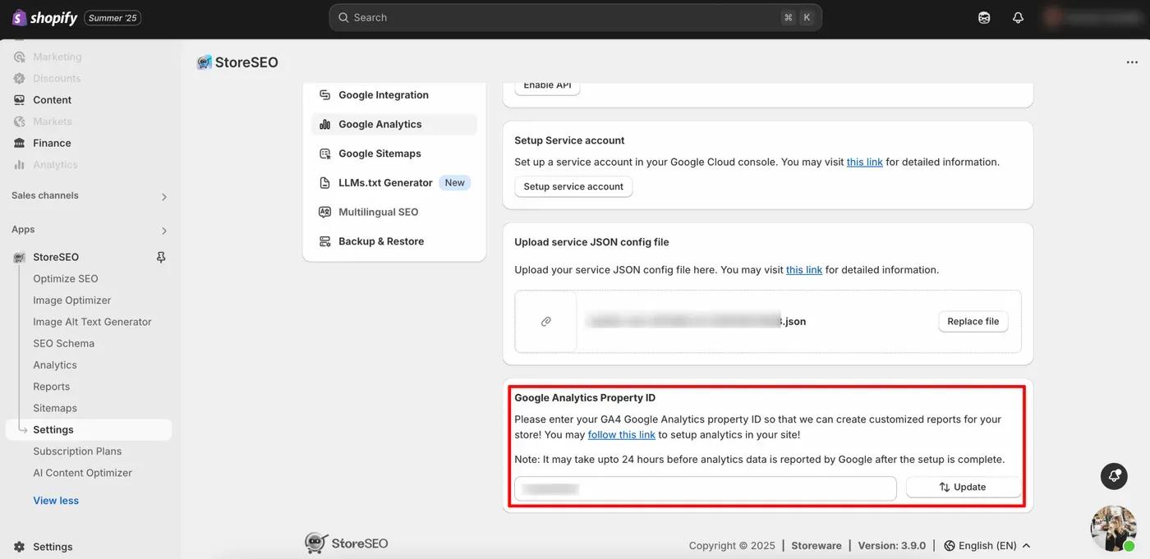Screen dimensions: 1150x559
Task: Switch to LLMs.txt Generator tab
Action: pyautogui.click(x=394, y=183)
